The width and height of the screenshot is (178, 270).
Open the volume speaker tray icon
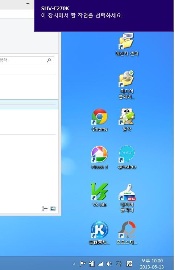[x=109, y=263]
